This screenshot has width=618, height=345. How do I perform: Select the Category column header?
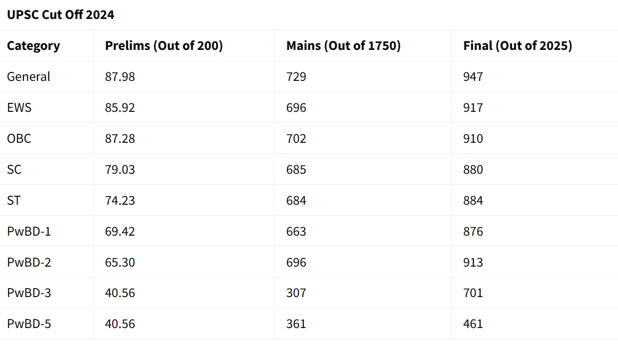33,46
